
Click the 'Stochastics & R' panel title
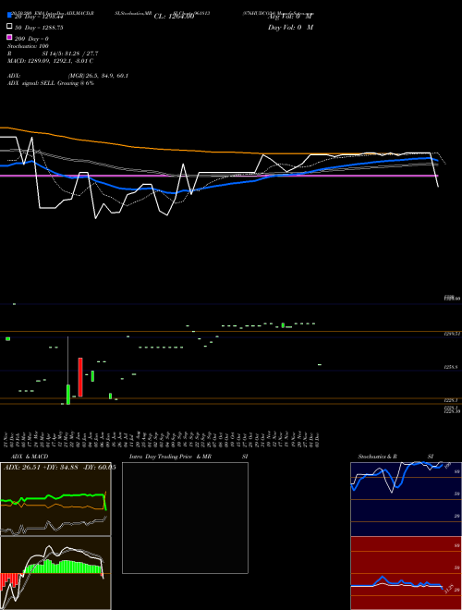pyautogui.click(x=377, y=457)
